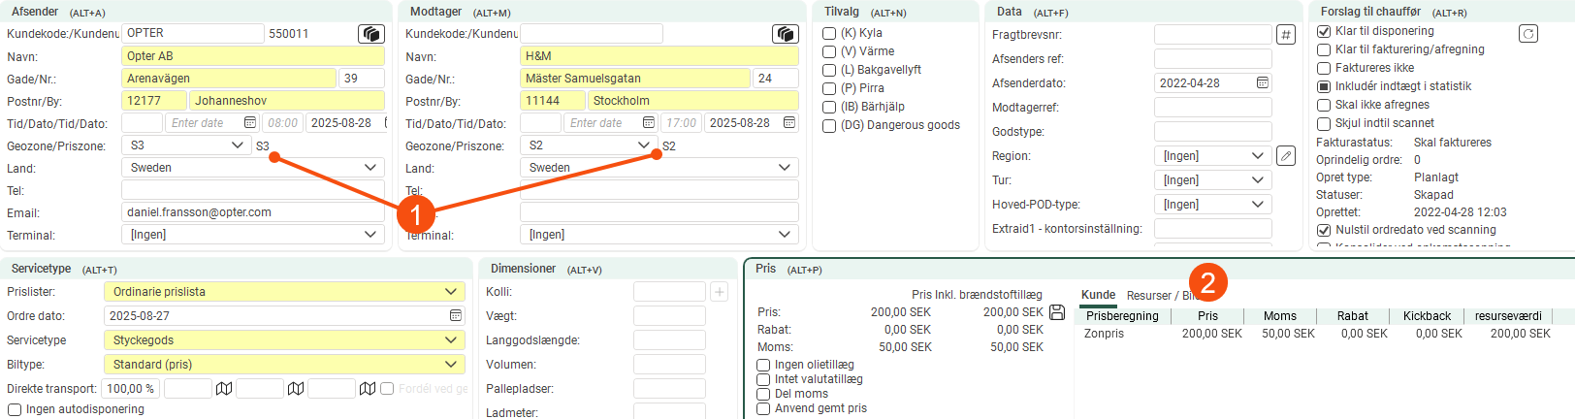Enable the (K) Kyla add-on checkbox

click(829, 33)
